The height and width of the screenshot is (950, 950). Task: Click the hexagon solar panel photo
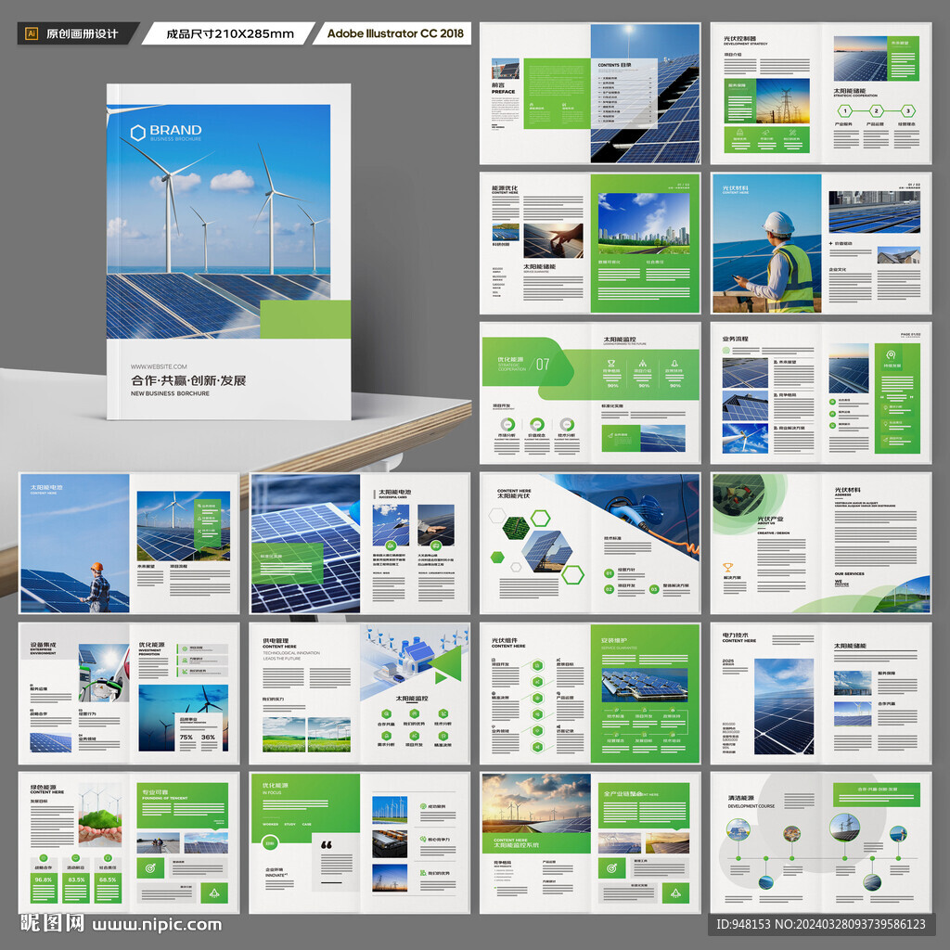[547, 551]
